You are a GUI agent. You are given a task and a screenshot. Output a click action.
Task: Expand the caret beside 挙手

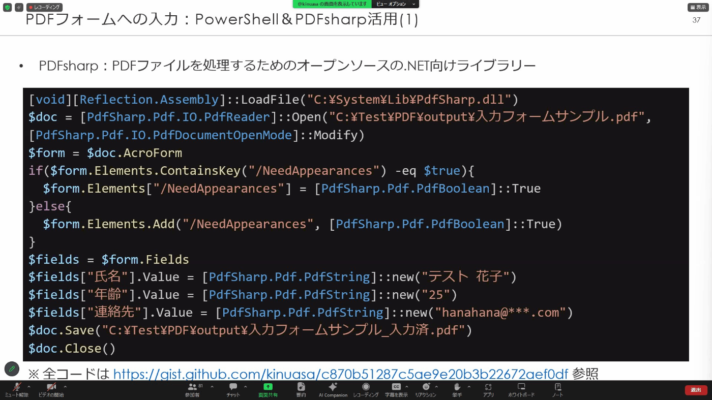pos(469,387)
